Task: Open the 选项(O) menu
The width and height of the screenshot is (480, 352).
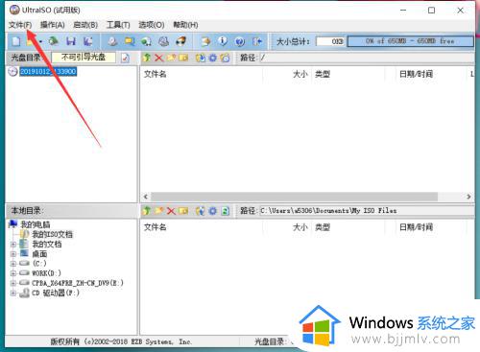Action: [x=152, y=25]
